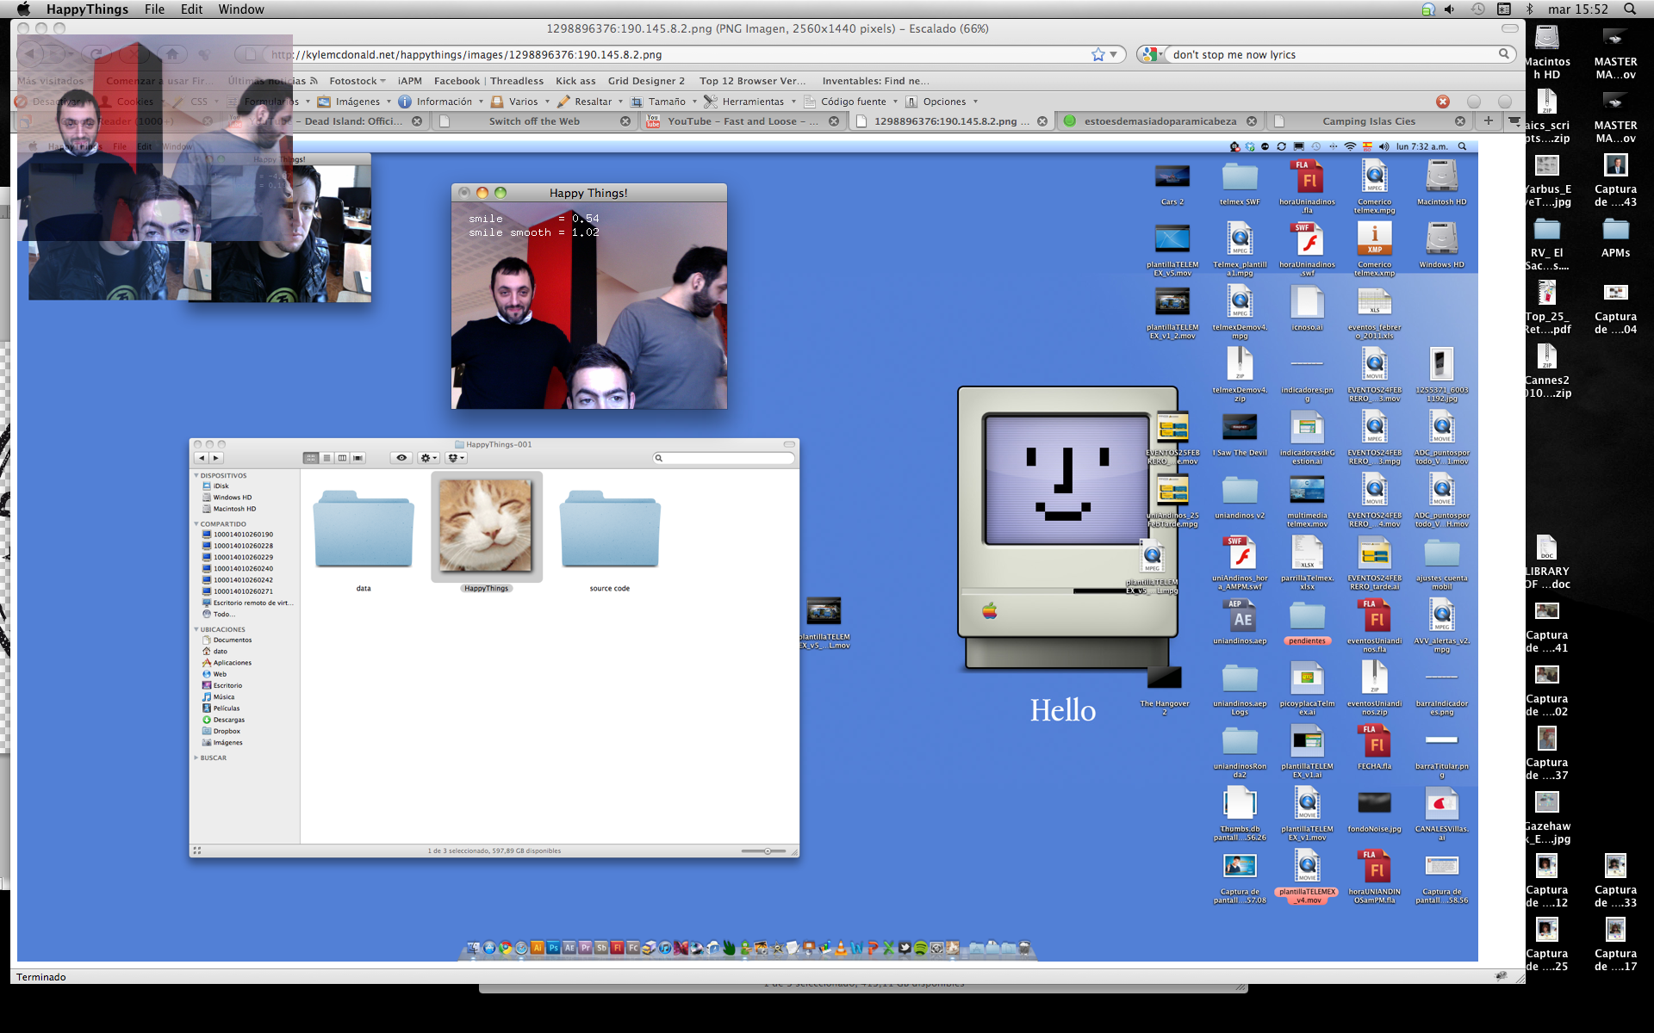
Task: Click the magnifier icon in the Google search box
Action: pyautogui.click(x=1503, y=54)
